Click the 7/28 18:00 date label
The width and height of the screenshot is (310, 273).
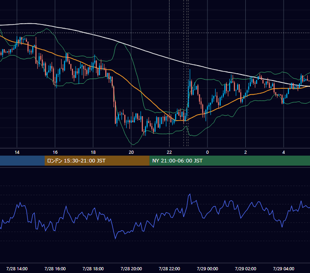pyautogui.click(x=93, y=268)
